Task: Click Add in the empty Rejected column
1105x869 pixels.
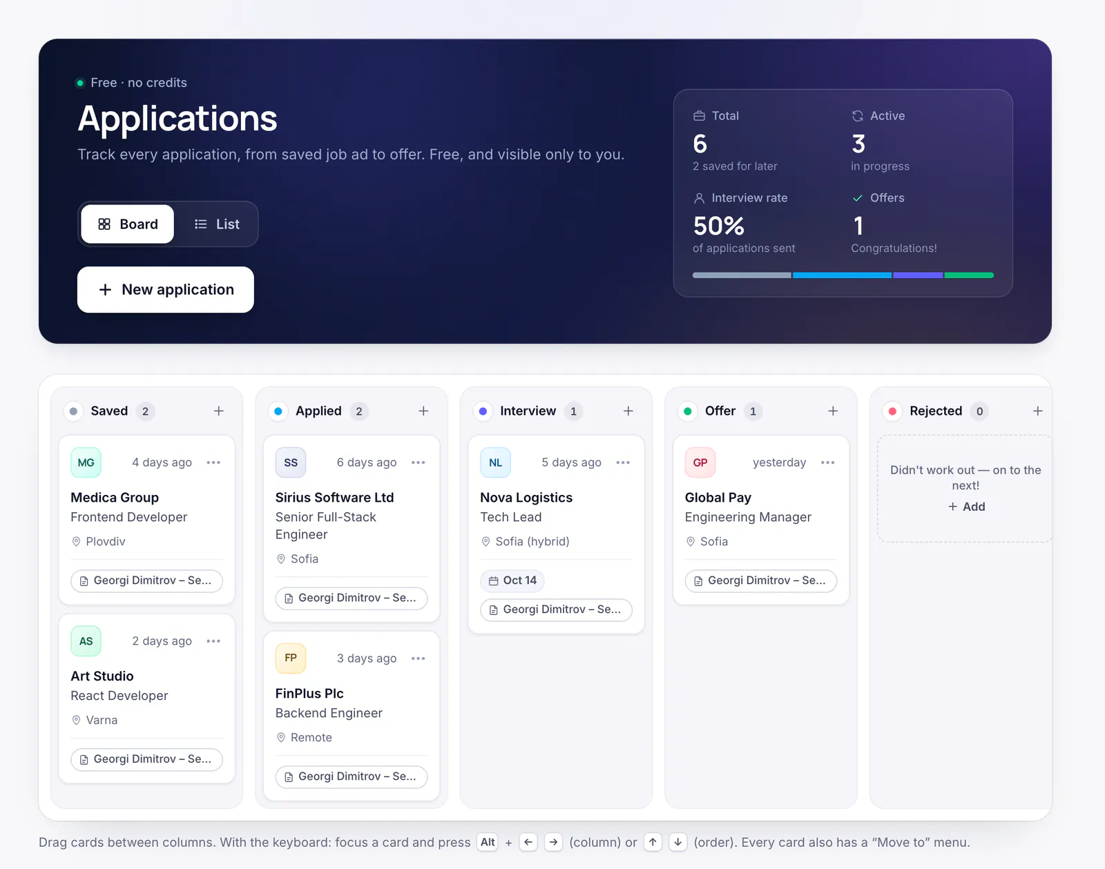Action: tap(966, 507)
